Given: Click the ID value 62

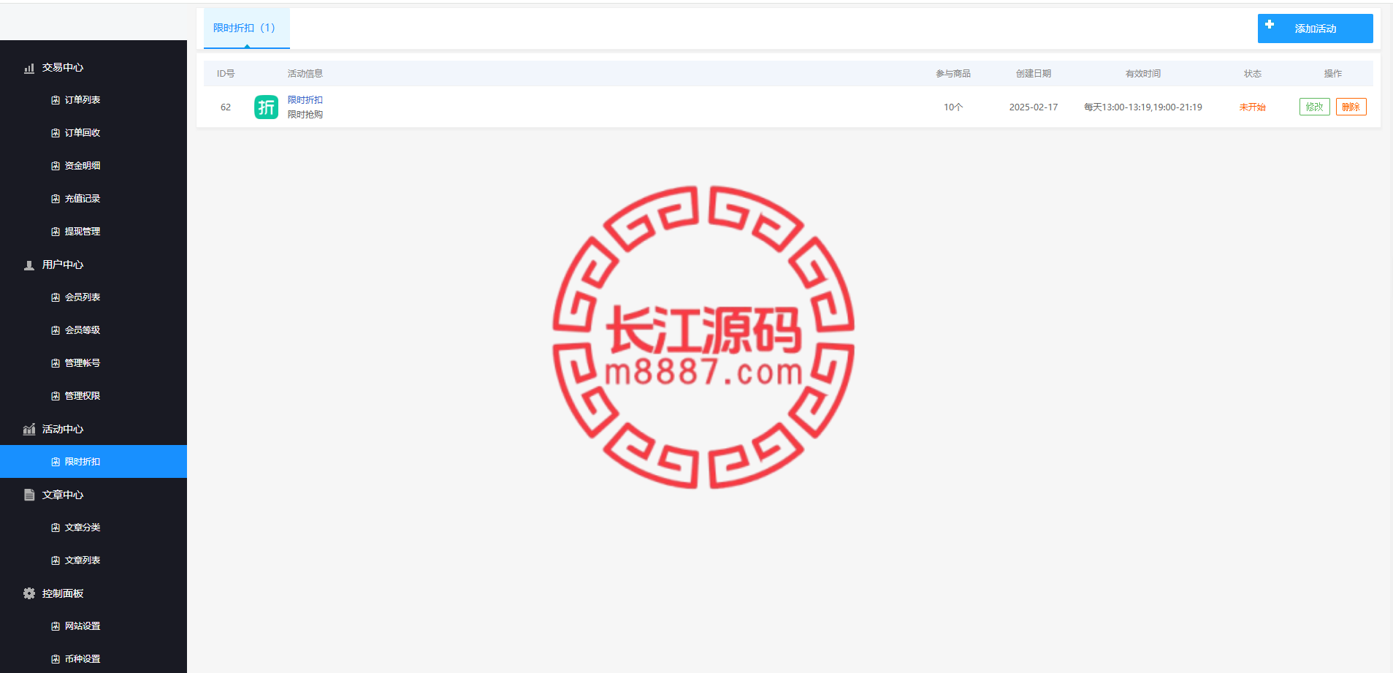Looking at the screenshot, I should tap(226, 107).
